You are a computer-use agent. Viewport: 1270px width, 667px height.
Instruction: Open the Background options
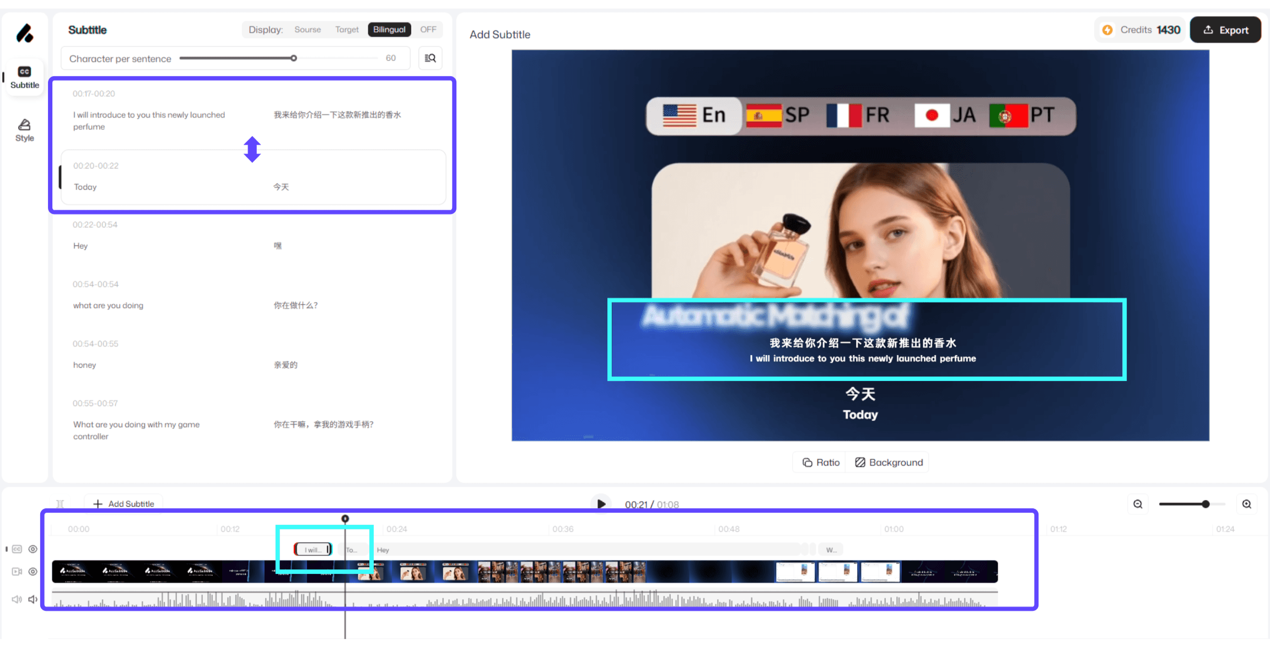tap(889, 462)
